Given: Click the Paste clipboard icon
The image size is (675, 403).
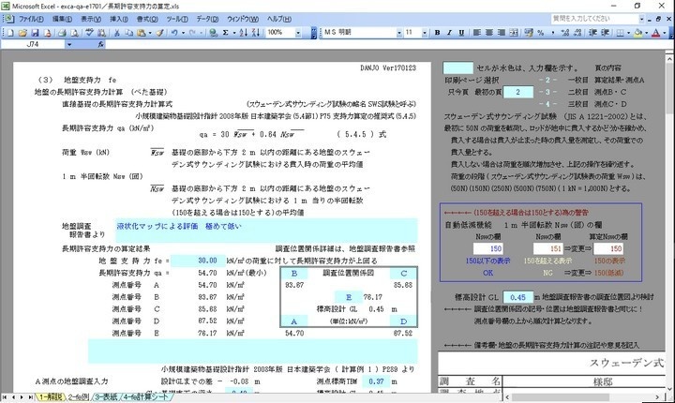Looking at the screenshot, I should (142, 33).
